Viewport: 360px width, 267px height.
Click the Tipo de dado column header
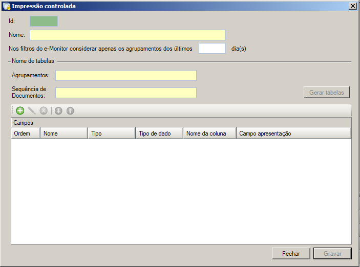coord(159,133)
